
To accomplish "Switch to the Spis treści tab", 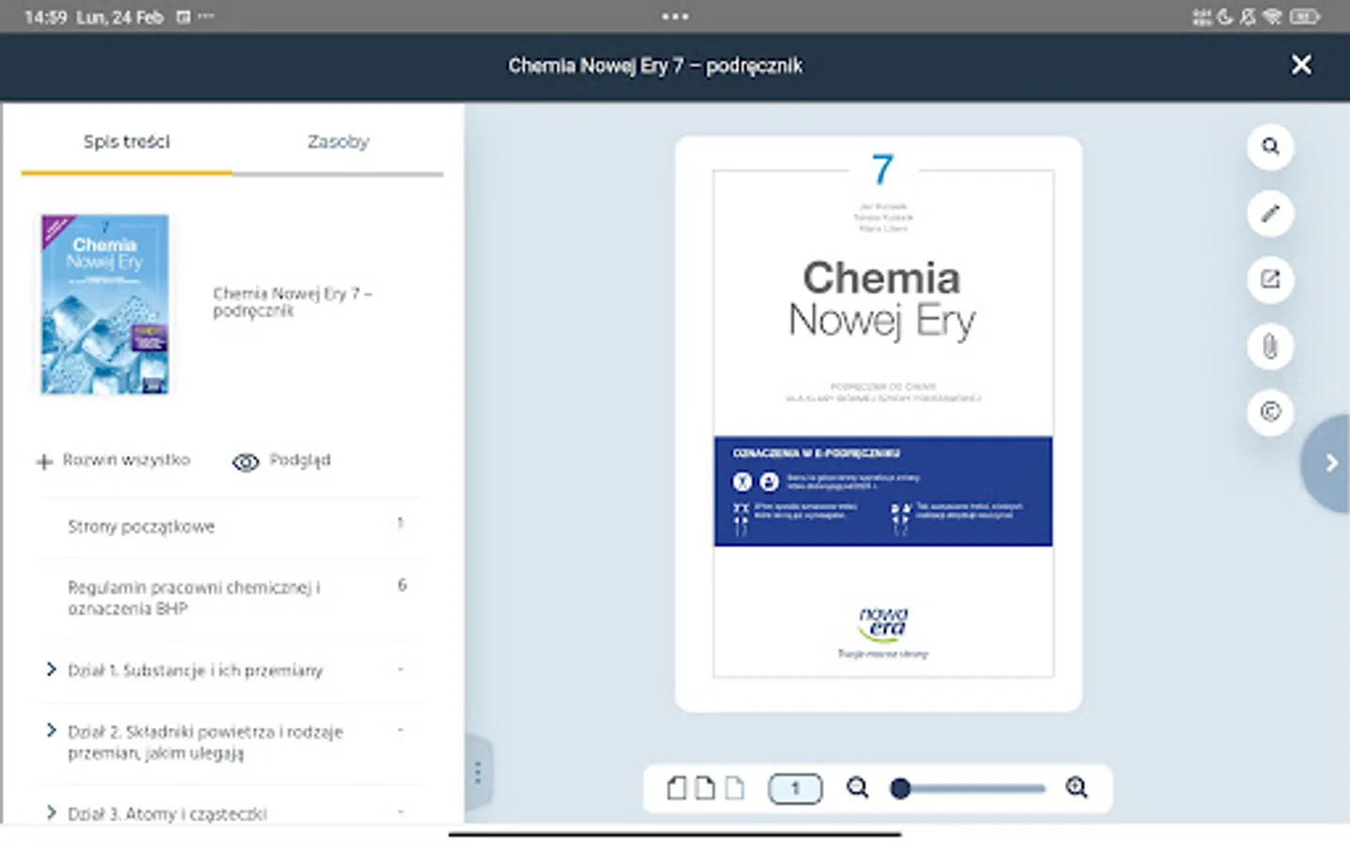I will [x=127, y=142].
